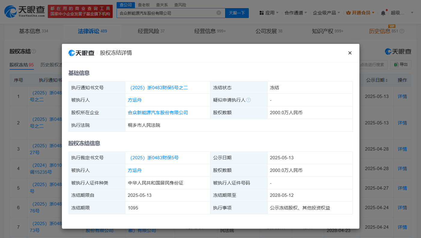The width and height of the screenshot is (421, 238).
Task: Open the 开通会员 membership dropdown
Action: pyautogui.click(x=360, y=13)
